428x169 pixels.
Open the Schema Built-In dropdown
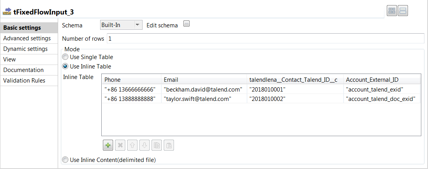pos(121,25)
